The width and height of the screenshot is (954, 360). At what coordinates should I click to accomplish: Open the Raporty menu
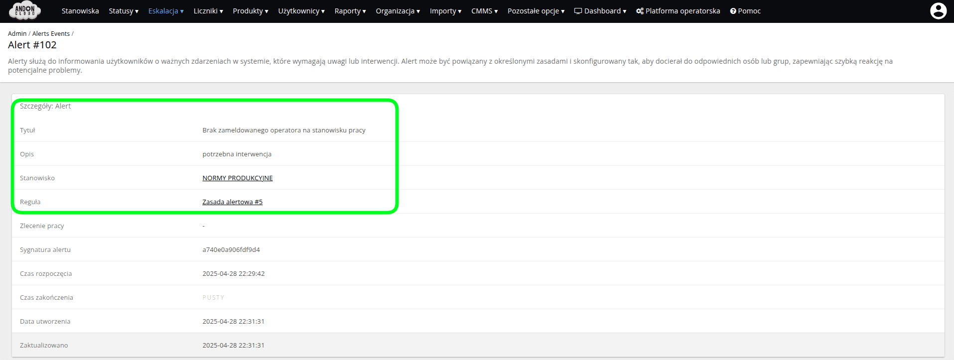pos(350,11)
